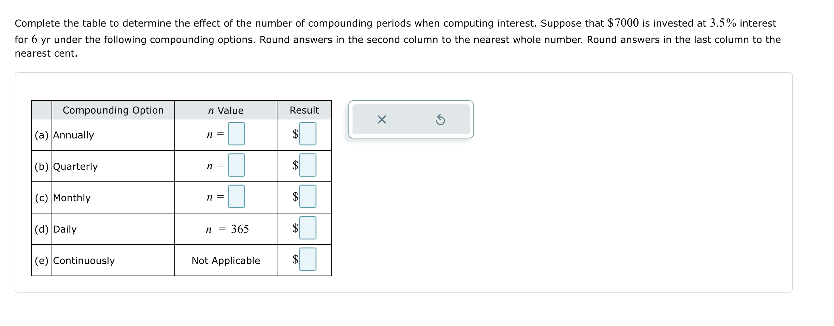The image size is (834, 326).
Task: Click the row label (e) Continuously
Action: click(x=83, y=261)
